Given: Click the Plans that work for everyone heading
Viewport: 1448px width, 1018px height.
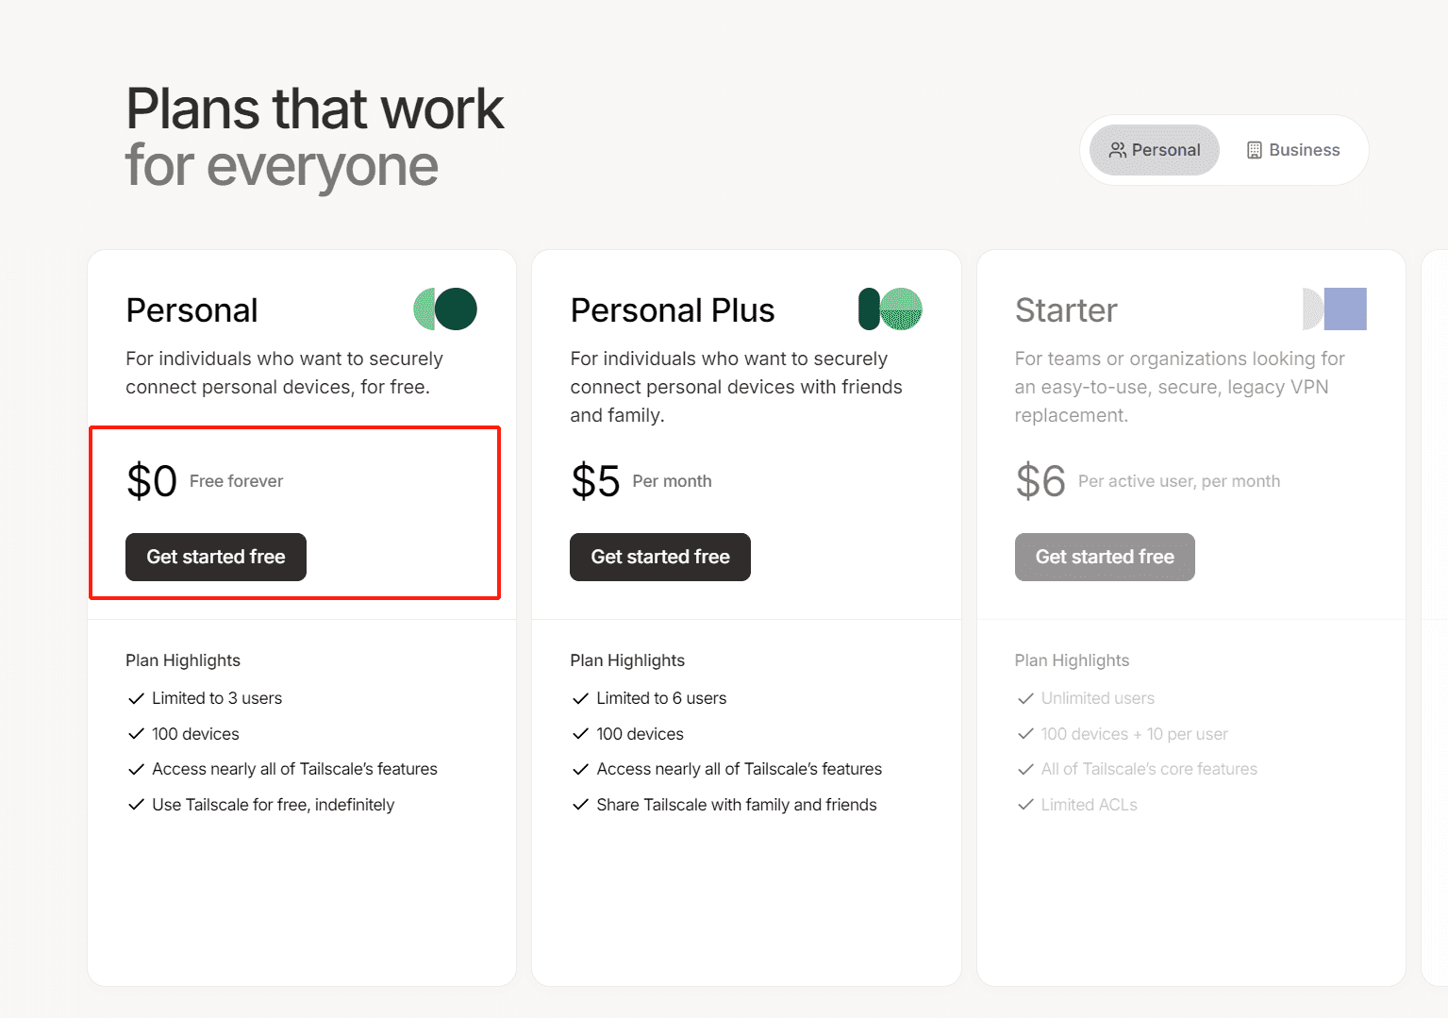Looking at the screenshot, I should click(315, 137).
